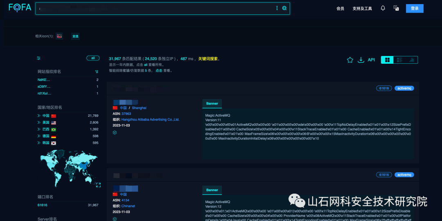The image size is (442, 221).
Task: Switch to grid card view
Action: tap(387, 60)
